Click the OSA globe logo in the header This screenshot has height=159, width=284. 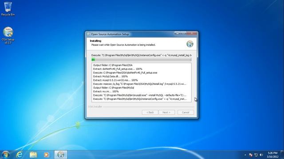pos(190,44)
